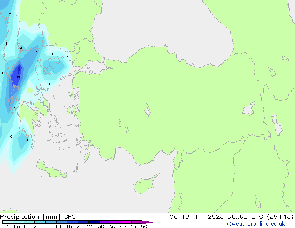The image size is (295, 228).
Task: Click the 'GFS' model label
Action: coord(70,217)
